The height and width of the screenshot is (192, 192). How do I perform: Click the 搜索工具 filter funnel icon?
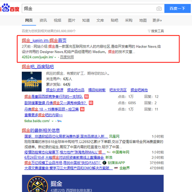[149, 31]
